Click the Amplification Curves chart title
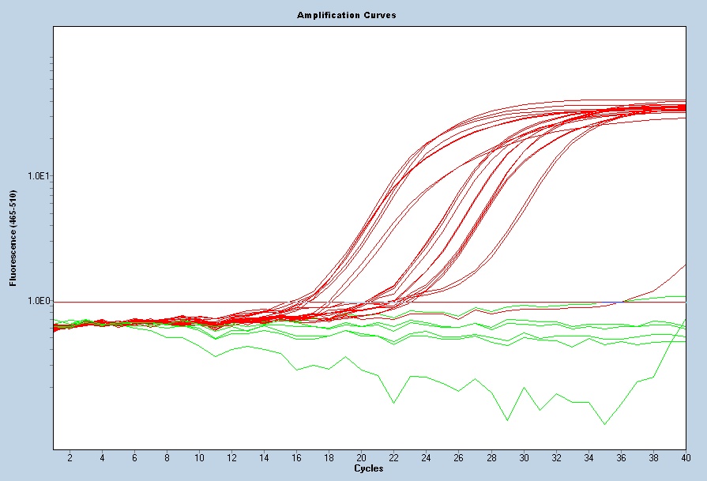Screen dimensions: 707x481 [x=347, y=15]
